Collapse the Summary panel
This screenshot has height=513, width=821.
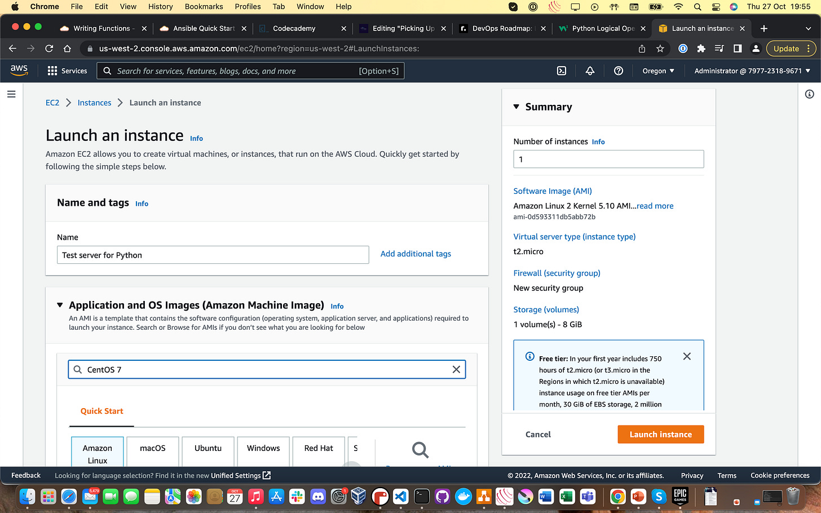tap(516, 107)
